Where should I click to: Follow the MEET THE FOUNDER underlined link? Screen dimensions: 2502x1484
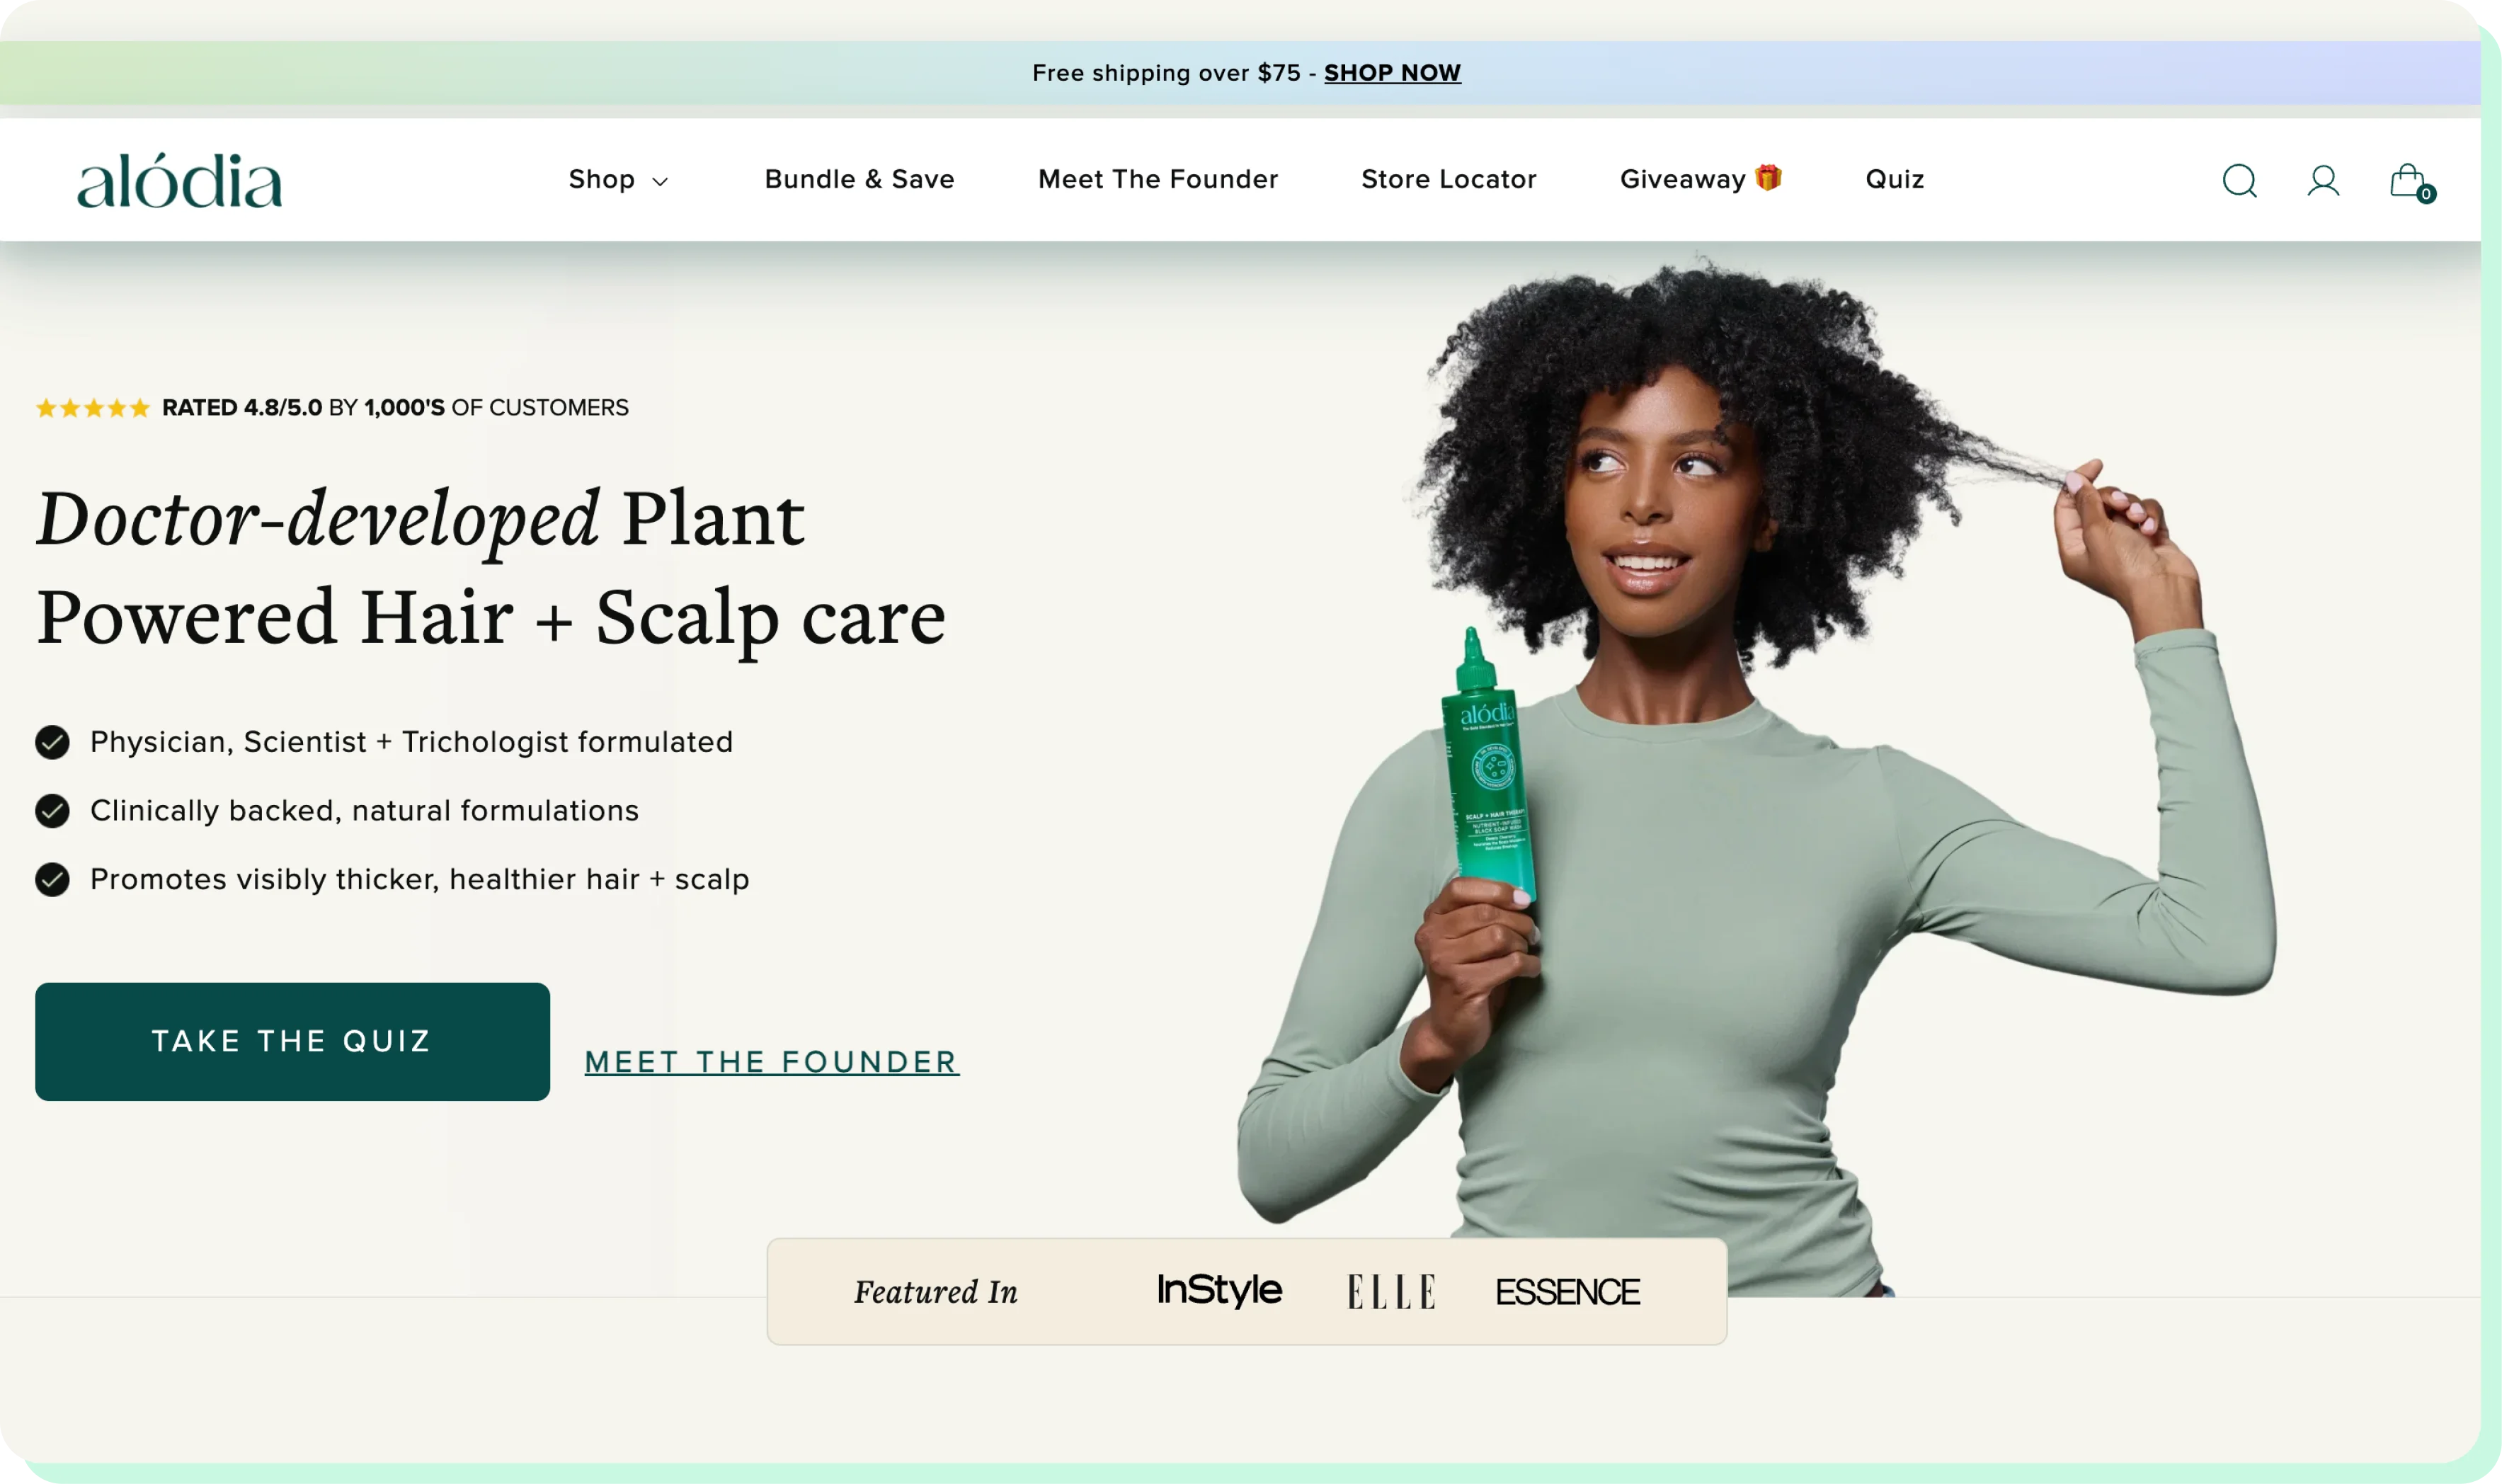tap(771, 1062)
